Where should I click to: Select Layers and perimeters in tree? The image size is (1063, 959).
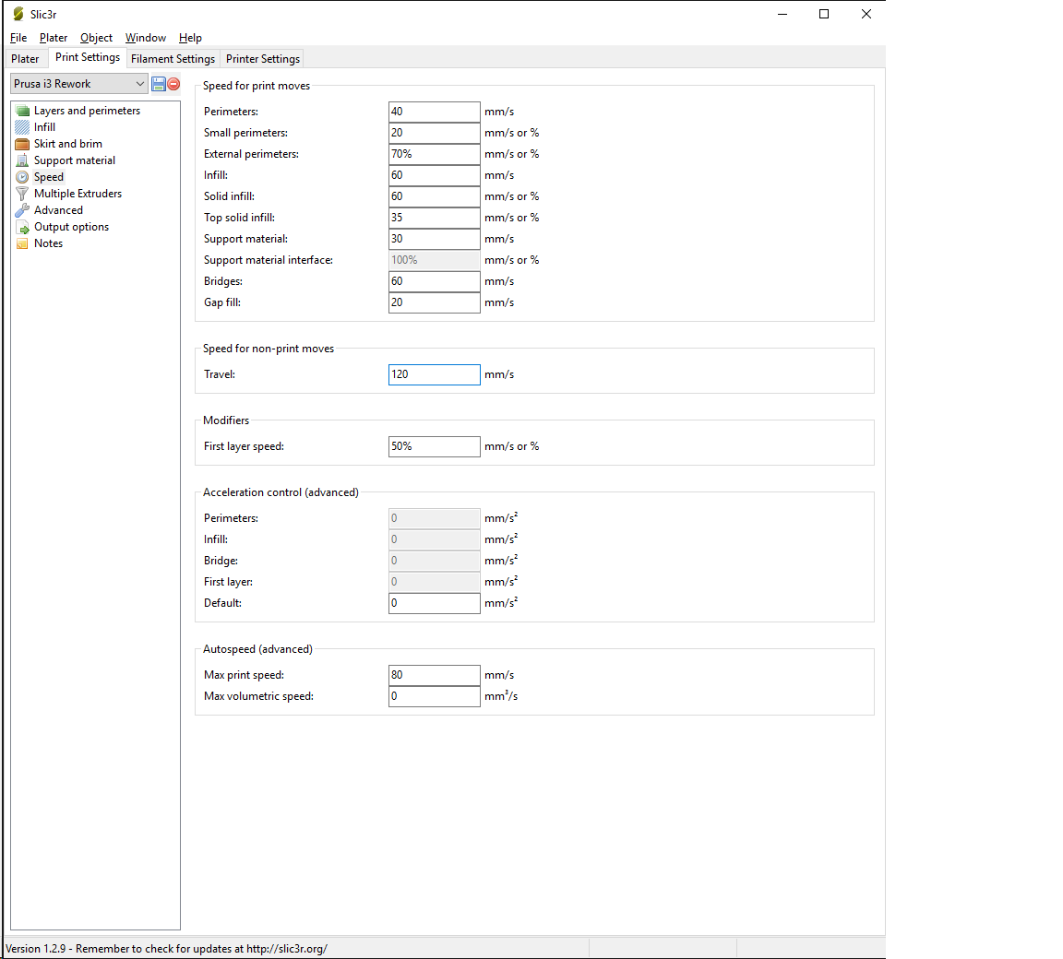(x=88, y=111)
